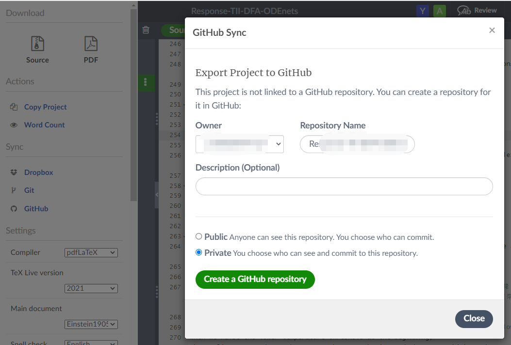Open the Review panel

click(x=477, y=10)
